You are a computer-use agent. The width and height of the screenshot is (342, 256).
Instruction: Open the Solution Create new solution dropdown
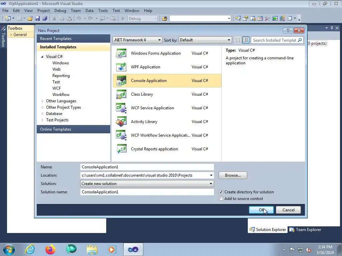tap(147, 184)
